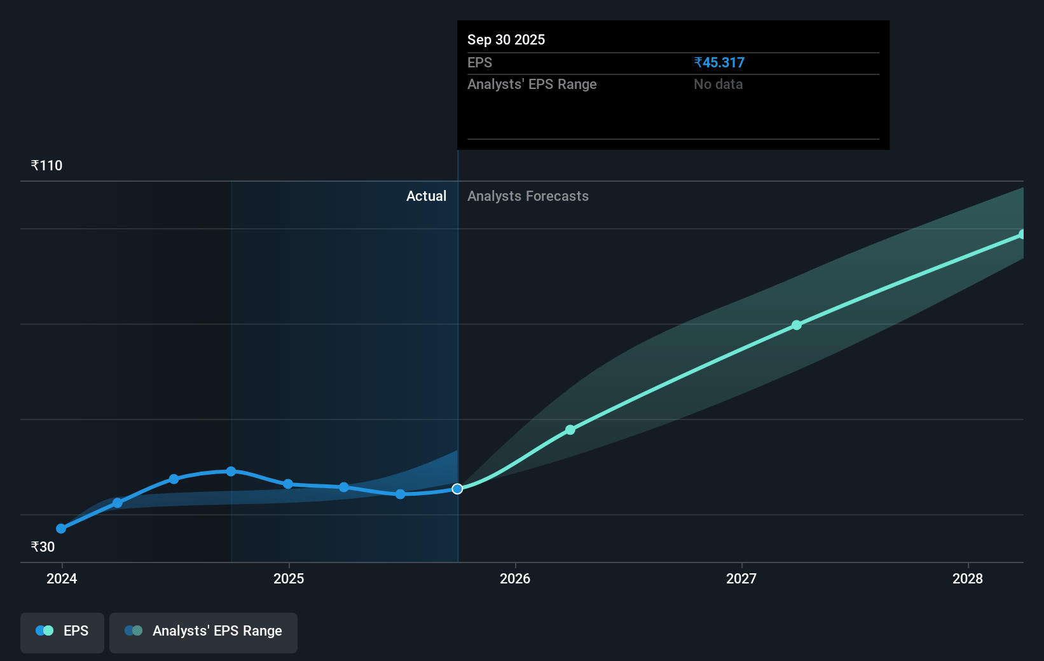Select the forecast data point after 2027
The image size is (1044, 661).
(797, 325)
